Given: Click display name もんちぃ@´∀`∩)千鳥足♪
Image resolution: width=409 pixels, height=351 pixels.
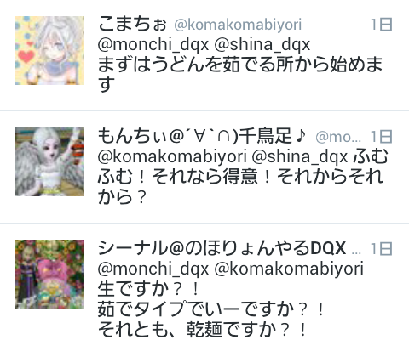Looking at the screenshot, I should tap(202, 136).
